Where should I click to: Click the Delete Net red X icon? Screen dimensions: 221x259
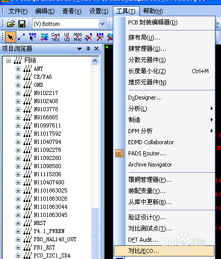(x=100, y=37)
